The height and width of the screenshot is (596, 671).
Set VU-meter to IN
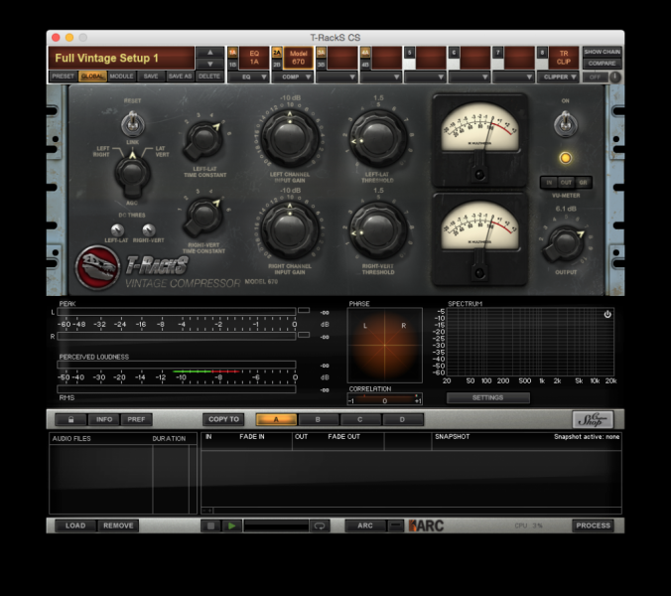pyautogui.click(x=549, y=183)
